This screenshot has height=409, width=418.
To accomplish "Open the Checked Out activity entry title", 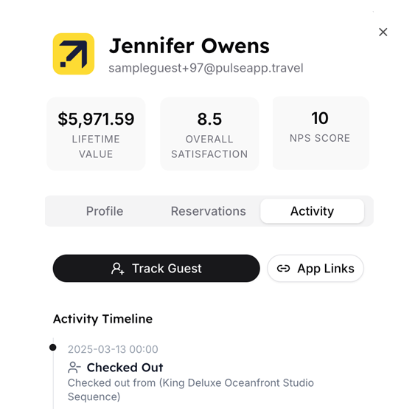I will [x=125, y=368].
